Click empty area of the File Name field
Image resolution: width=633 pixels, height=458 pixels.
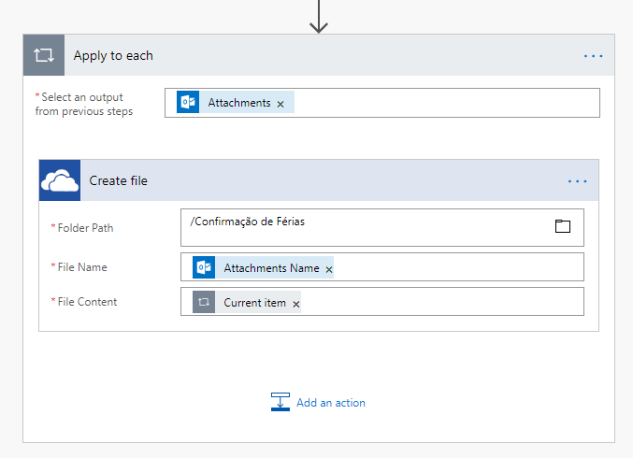click(458, 267)
